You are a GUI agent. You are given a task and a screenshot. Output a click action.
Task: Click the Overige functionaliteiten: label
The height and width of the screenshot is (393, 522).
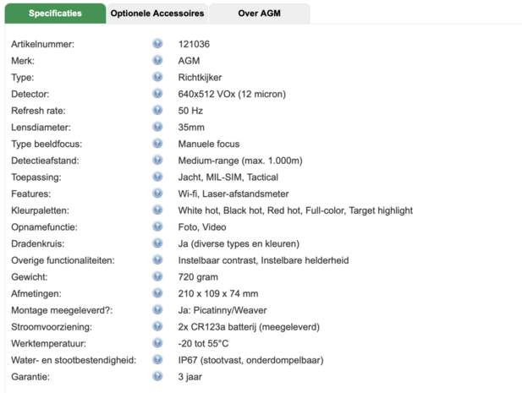(63, 260)
